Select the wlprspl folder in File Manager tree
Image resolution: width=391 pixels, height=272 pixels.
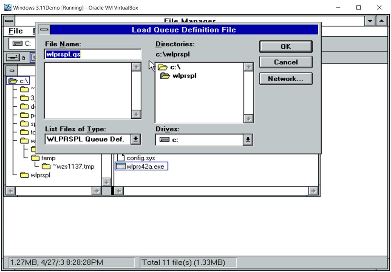(x=35, y=175)
